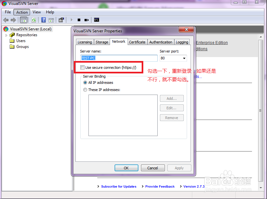Click the Back arrow toolbar icon
This screenshot has height=199, width=267.
coord(6,20)
